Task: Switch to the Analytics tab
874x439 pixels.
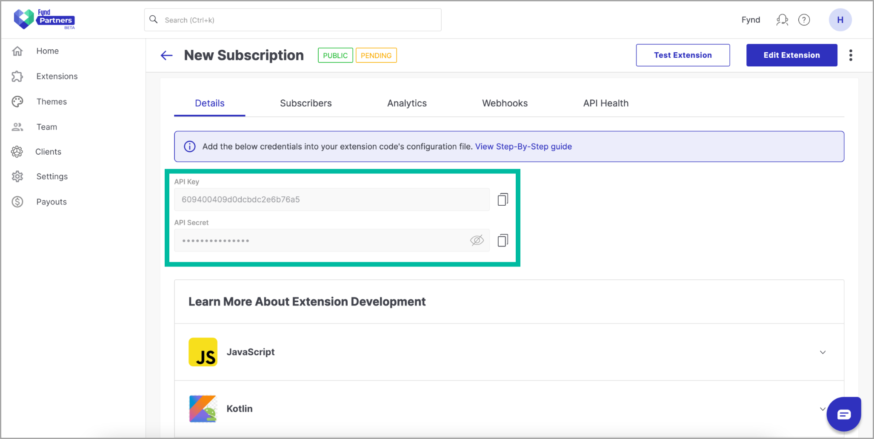Action: click(407, 103)
